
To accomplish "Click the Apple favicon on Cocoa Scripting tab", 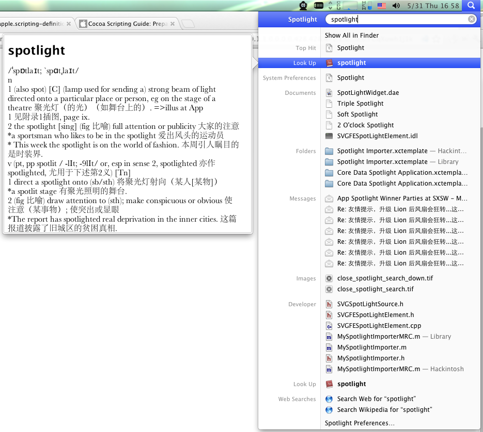I will point(83,24).
